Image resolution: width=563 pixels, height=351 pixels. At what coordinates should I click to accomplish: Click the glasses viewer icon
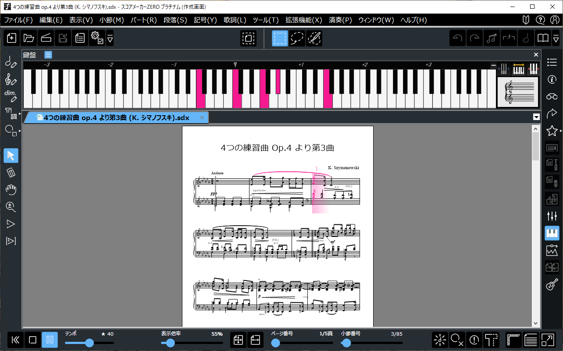(x=552, y=96)
